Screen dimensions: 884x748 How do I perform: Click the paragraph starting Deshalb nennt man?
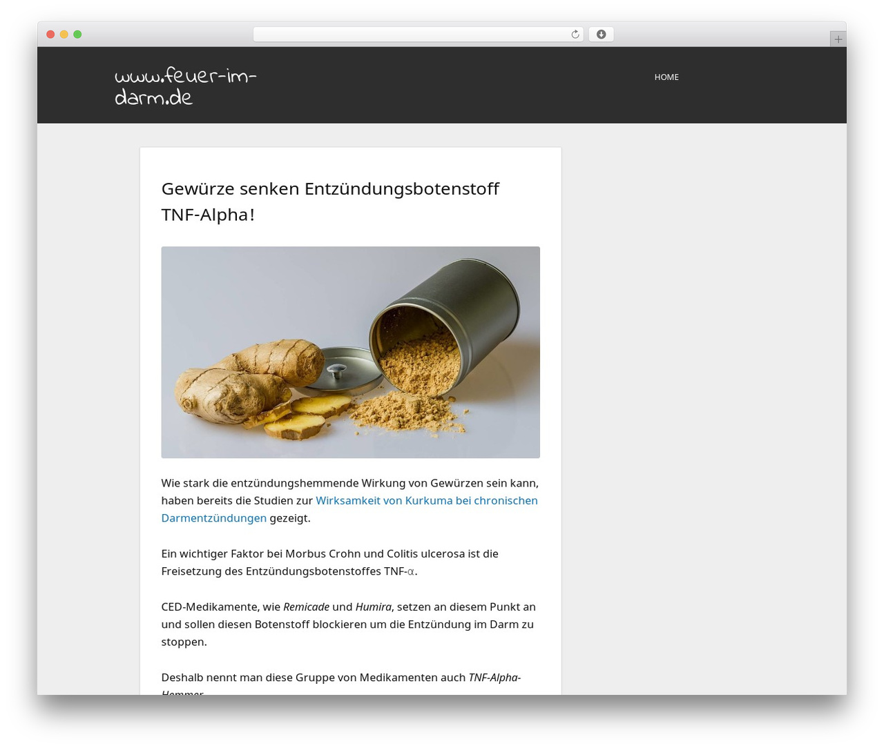341,685
